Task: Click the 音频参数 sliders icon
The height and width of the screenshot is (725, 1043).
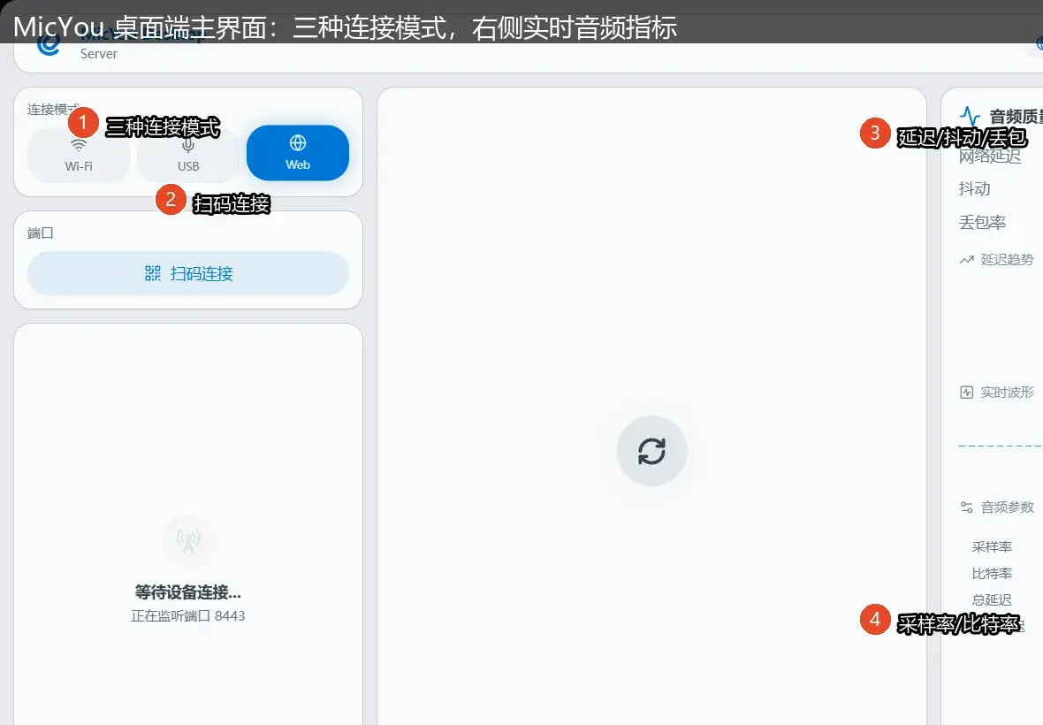Action: coord(966,507)
